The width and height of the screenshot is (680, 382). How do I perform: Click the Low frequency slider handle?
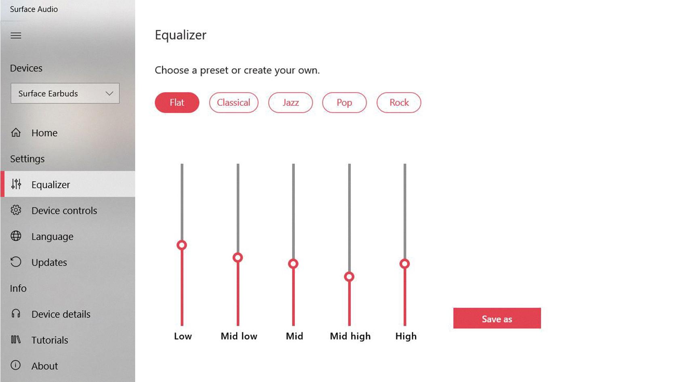pos(182,245)
